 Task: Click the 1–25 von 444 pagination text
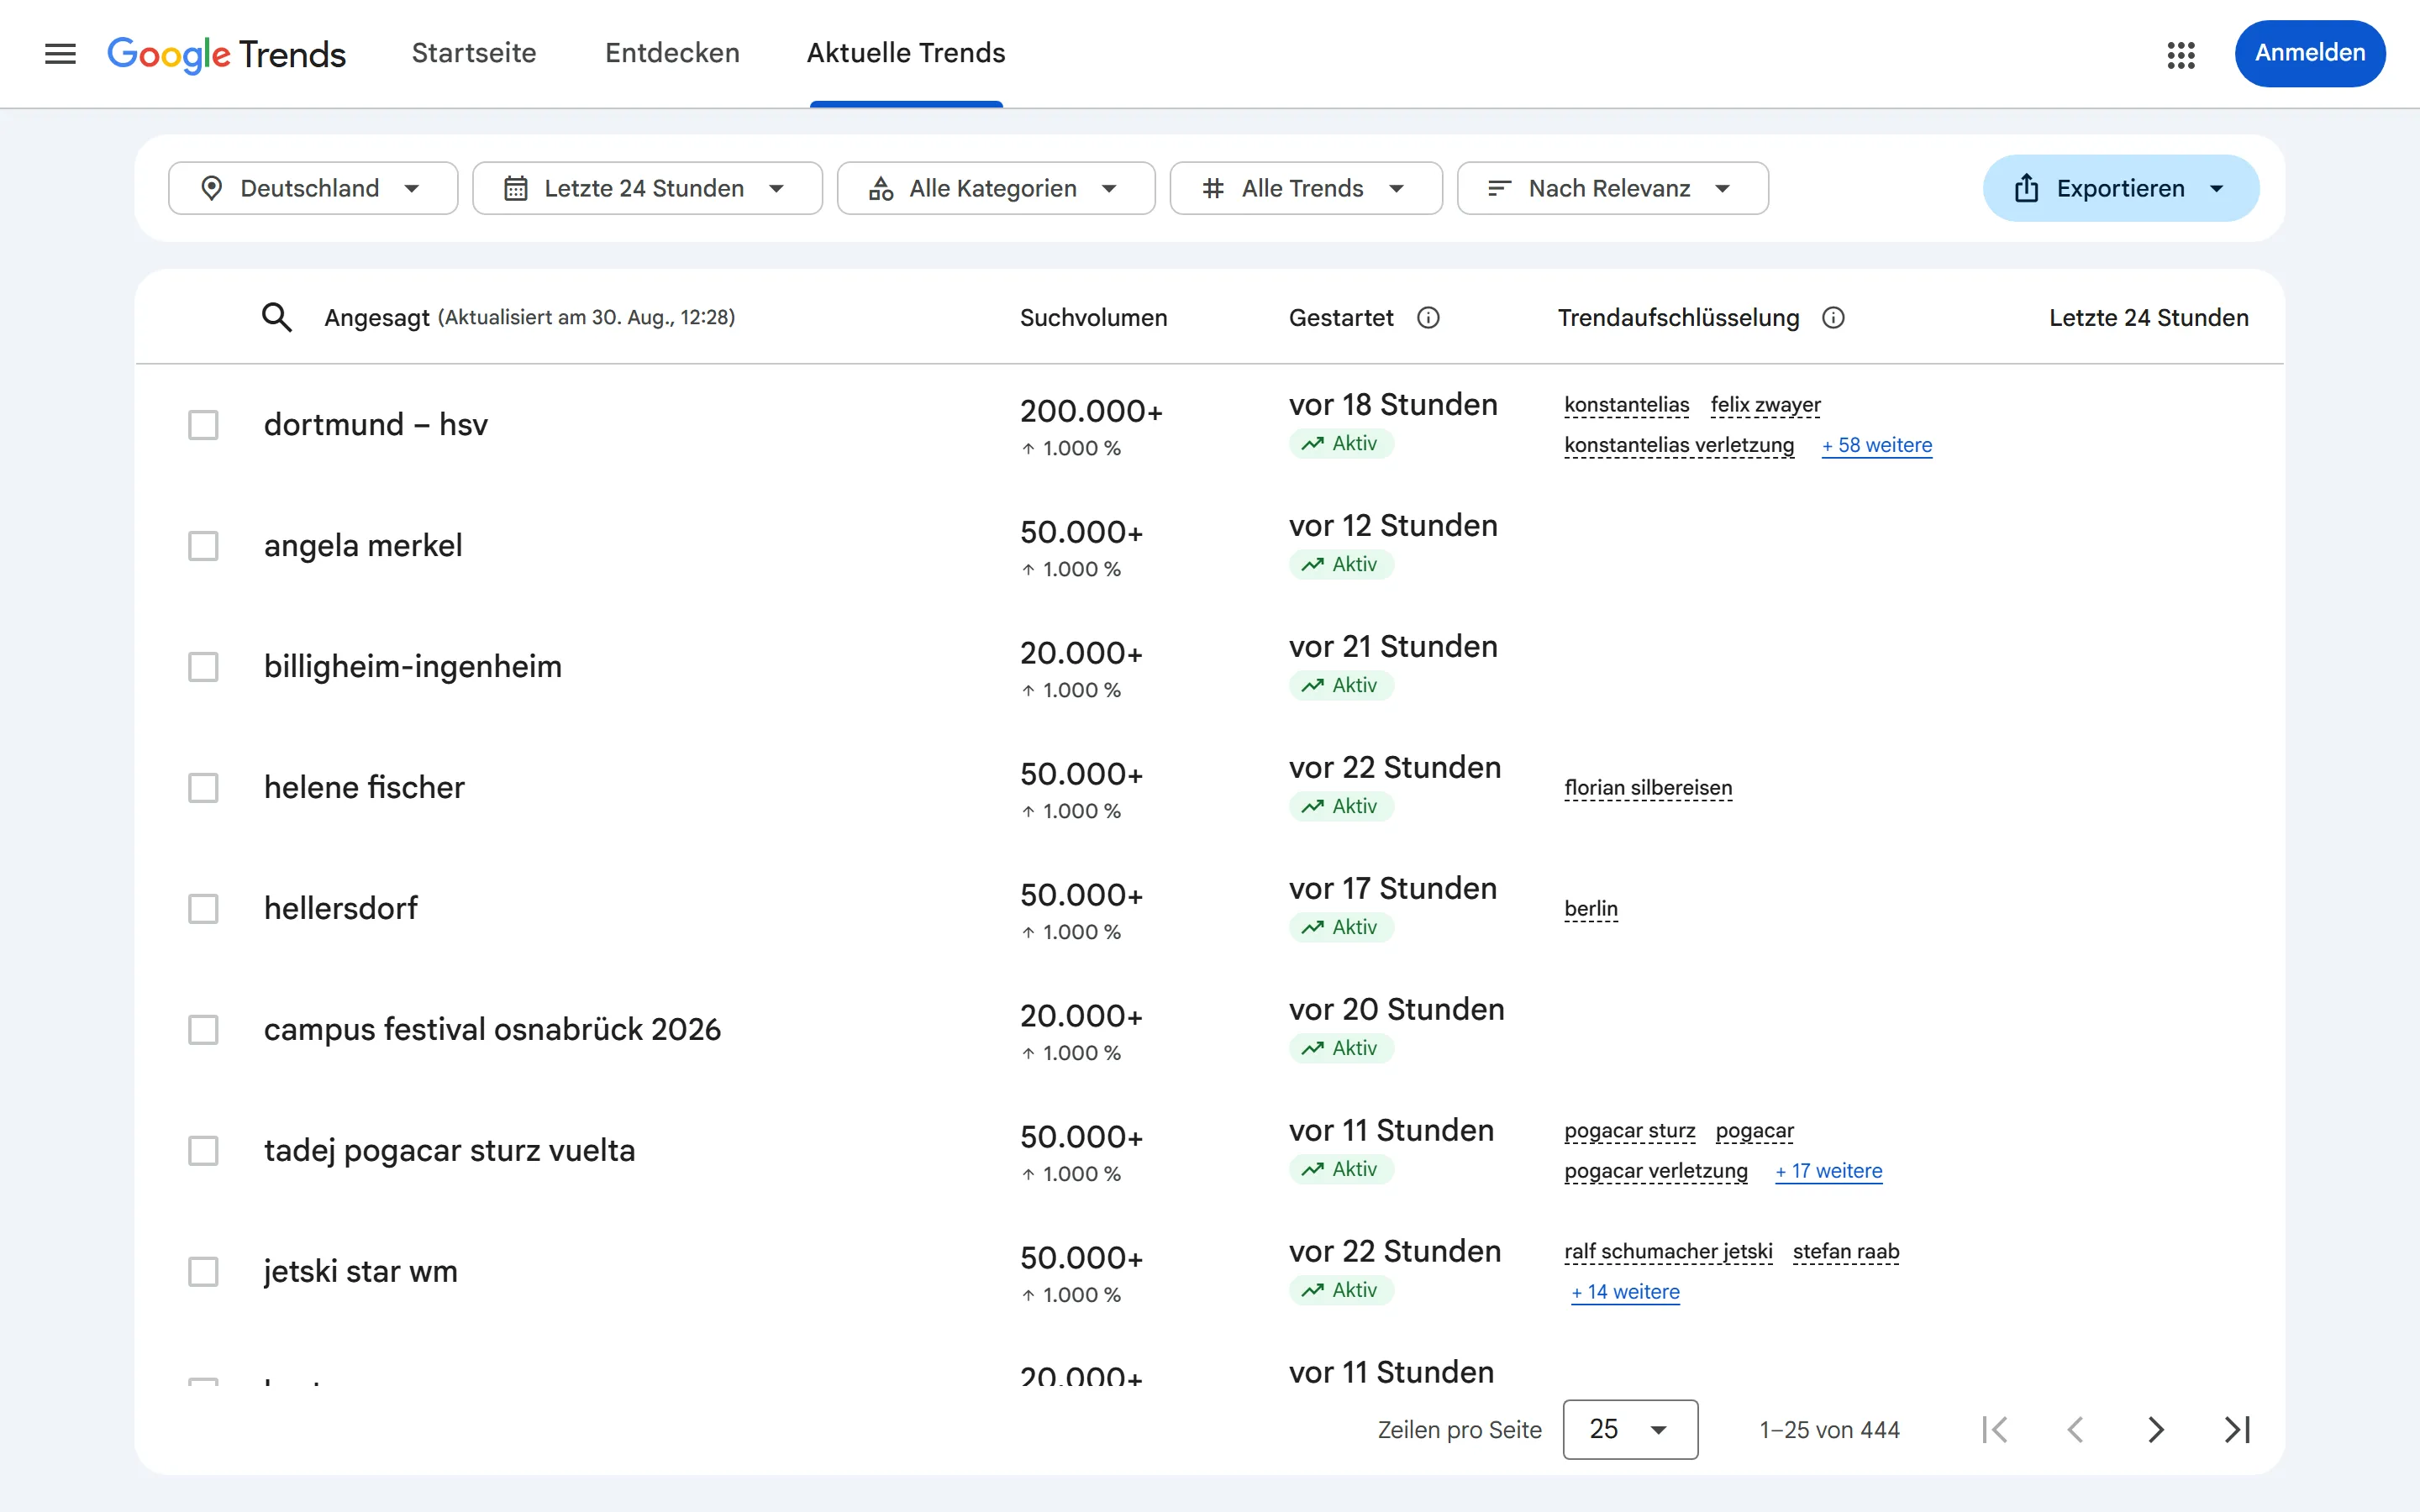[x=1829, y=1430]
